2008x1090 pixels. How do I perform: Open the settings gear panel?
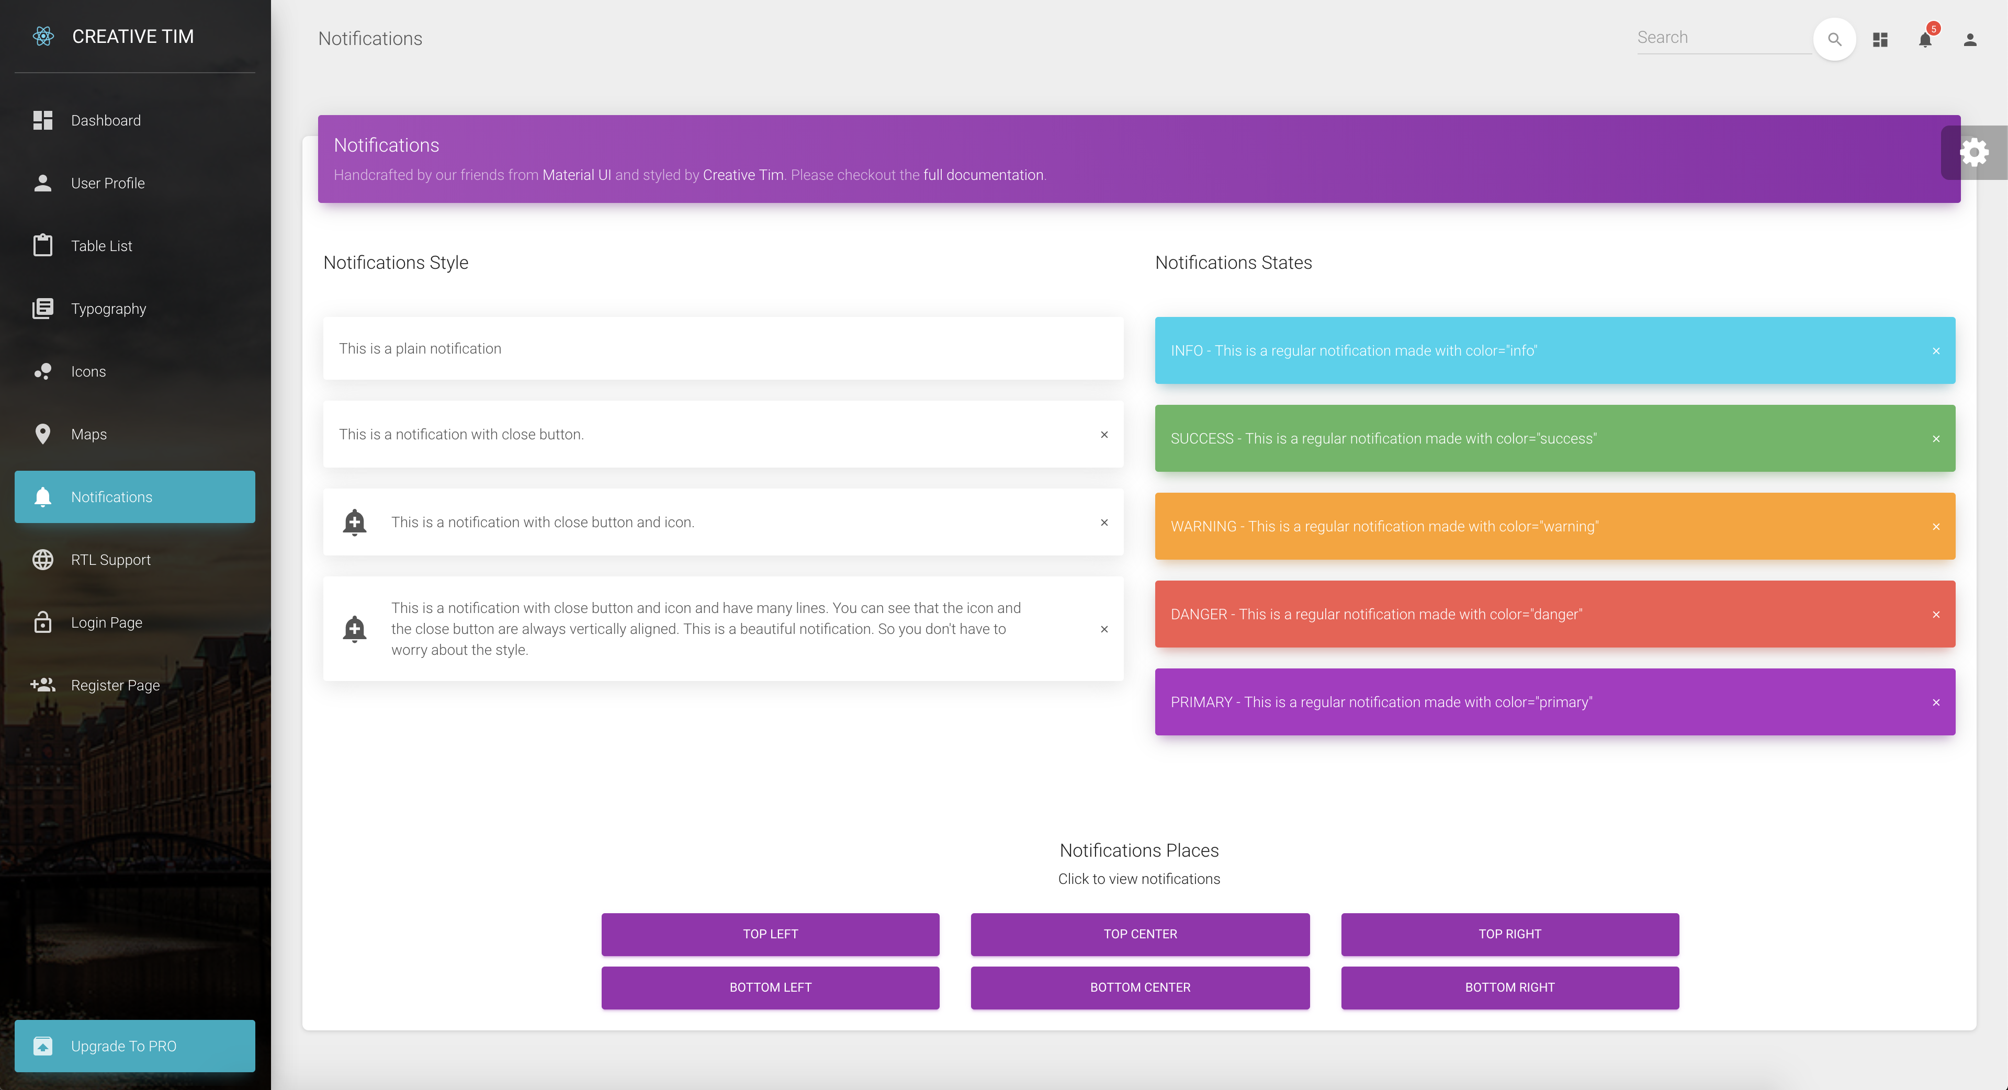(x=1973, y=153)
